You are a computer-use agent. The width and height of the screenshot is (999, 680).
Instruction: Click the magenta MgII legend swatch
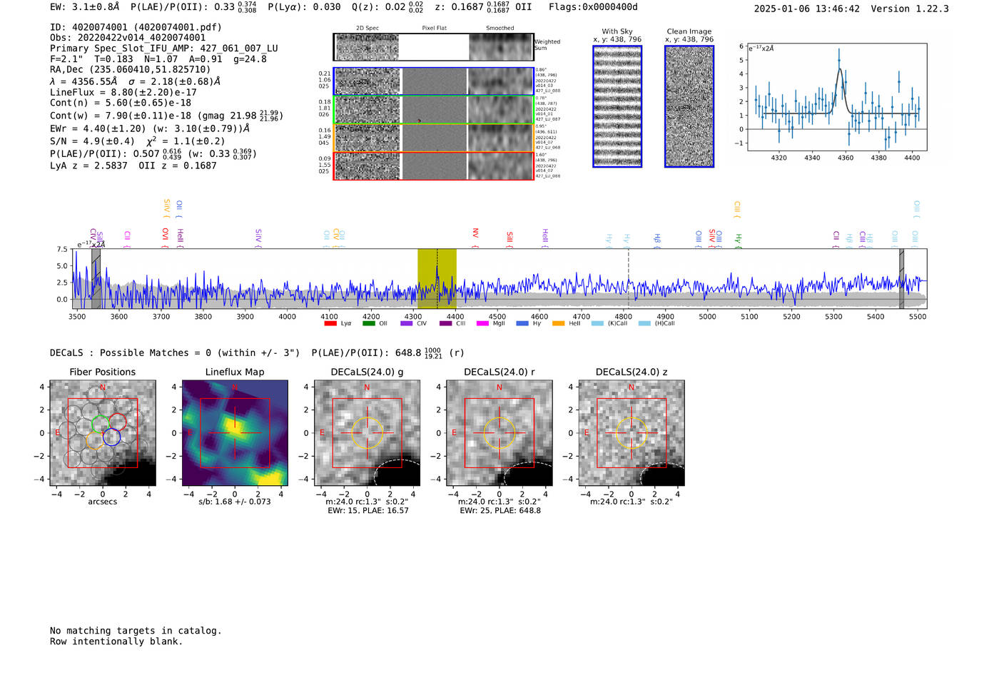pyautogui.click(x=482, y=323)
